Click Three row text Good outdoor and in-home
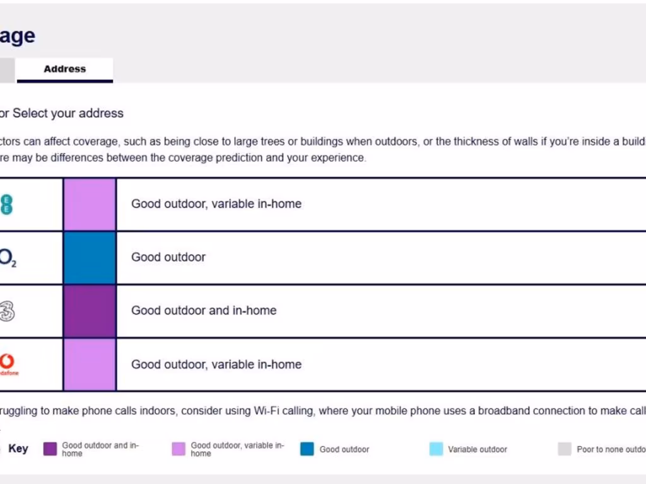This screenshot has width=646, height=484. coord(203,311)
